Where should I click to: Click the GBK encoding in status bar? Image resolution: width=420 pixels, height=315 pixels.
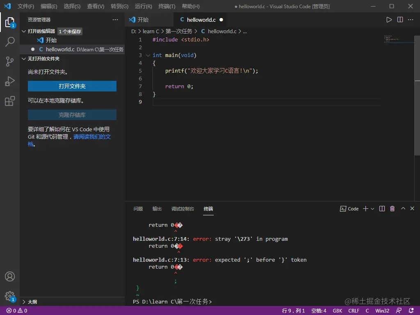tap(337, 310)
